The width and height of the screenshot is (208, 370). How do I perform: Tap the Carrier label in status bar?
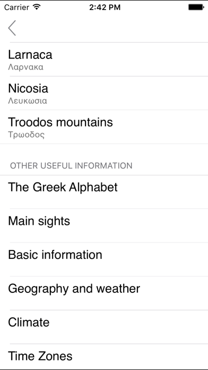tap(18, 7)
